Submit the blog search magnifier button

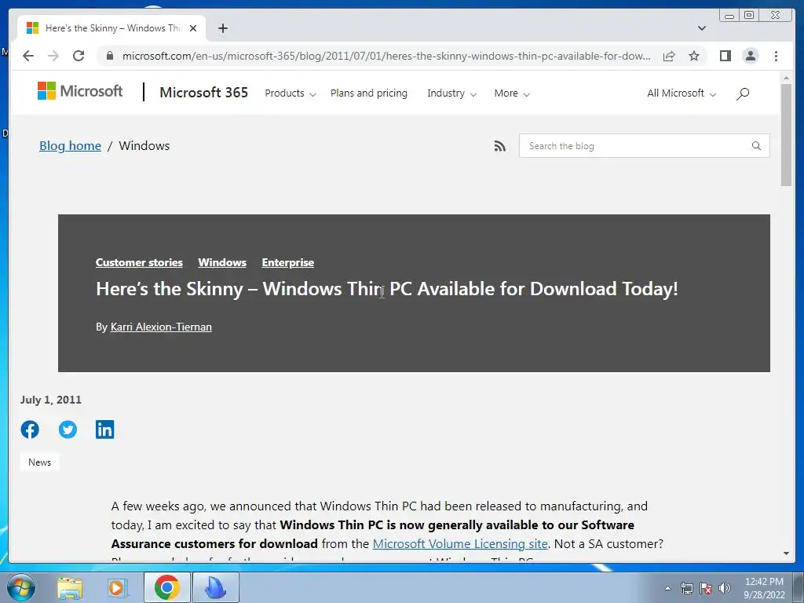pos(756,145)
